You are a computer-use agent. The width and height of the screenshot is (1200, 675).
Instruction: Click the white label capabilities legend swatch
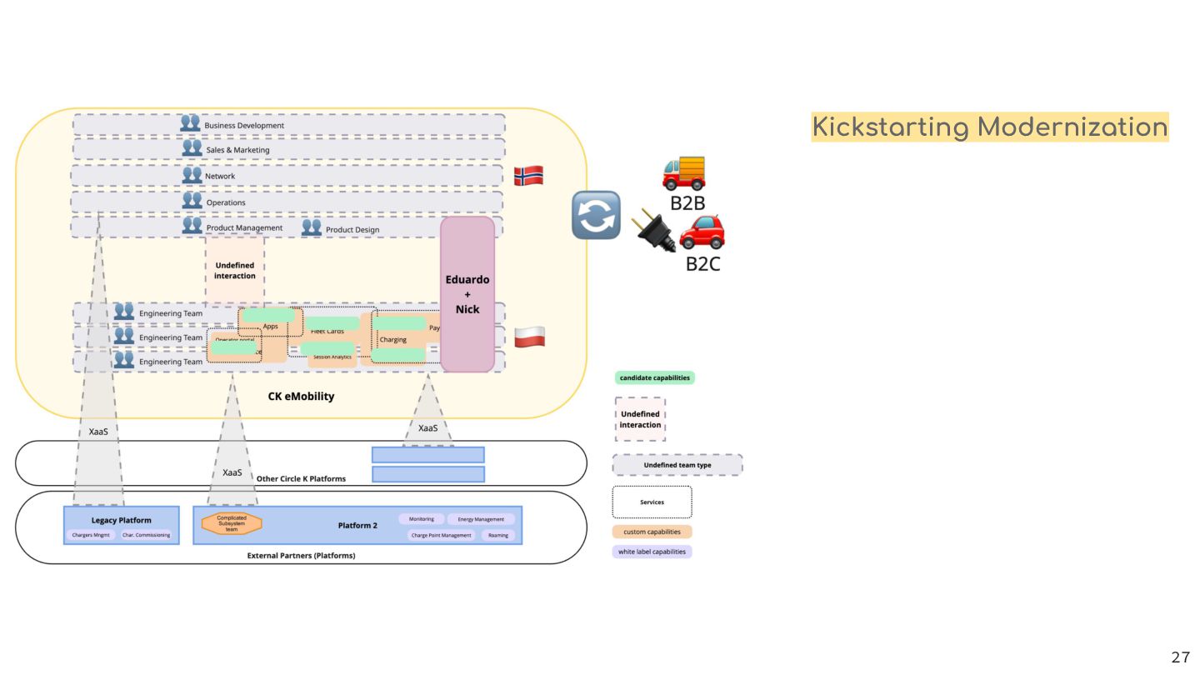[652, 552]
